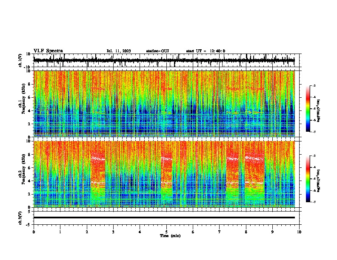Image resolution: width=337 pixels, height=260 pixels.
Task: Click the ch.1 spectrogram "6" kHz tick label
Action: (29, 97)
